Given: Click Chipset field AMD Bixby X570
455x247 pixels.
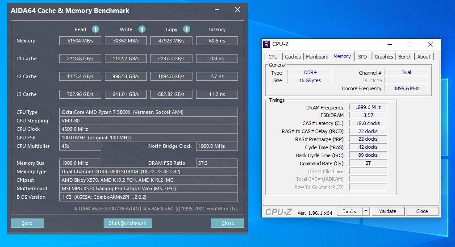Looking at the screenshot, I should [x=149, y=180].
